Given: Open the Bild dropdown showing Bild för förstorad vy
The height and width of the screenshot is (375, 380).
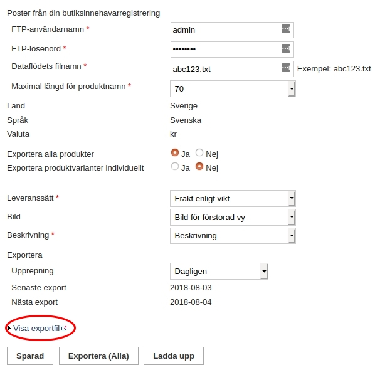Looking at the screenshot, I should click(233, 218).
